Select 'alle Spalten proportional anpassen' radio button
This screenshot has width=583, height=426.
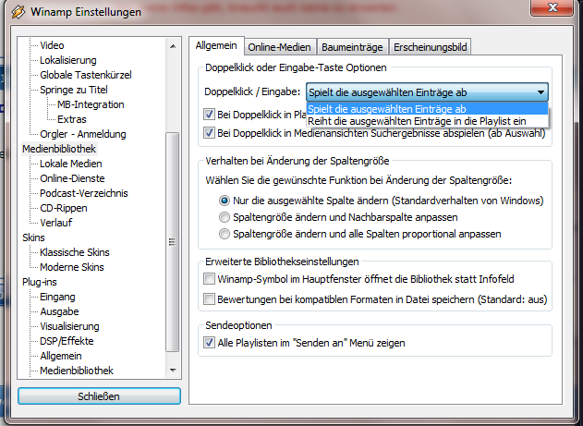coord(225,234)
